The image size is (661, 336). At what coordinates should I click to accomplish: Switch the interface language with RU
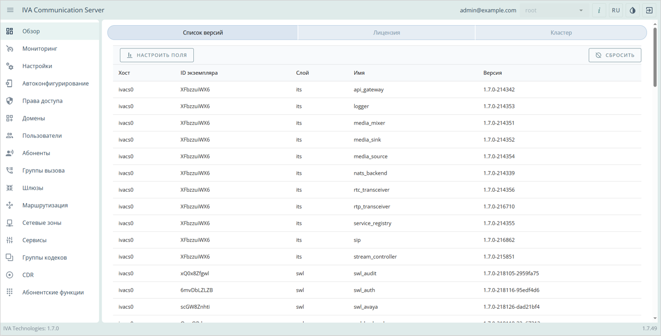pos(616,10)
